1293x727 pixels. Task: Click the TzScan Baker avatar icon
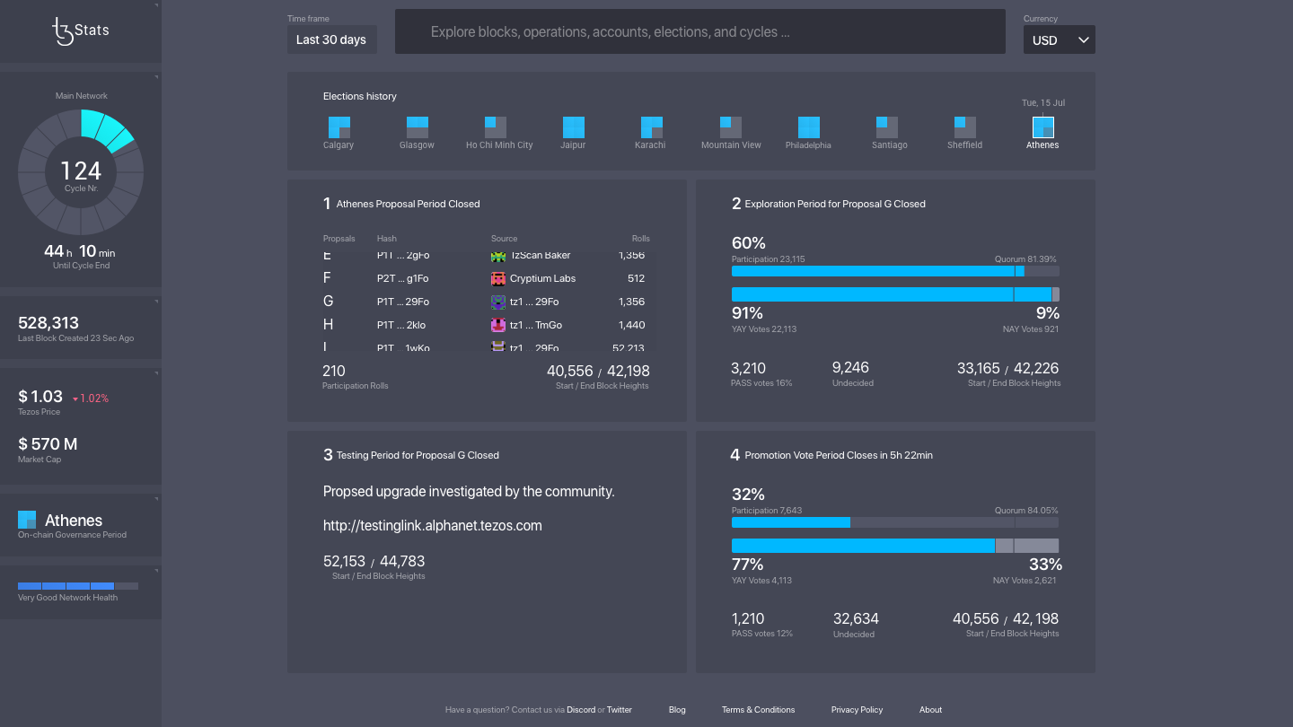tap(499, 255)
